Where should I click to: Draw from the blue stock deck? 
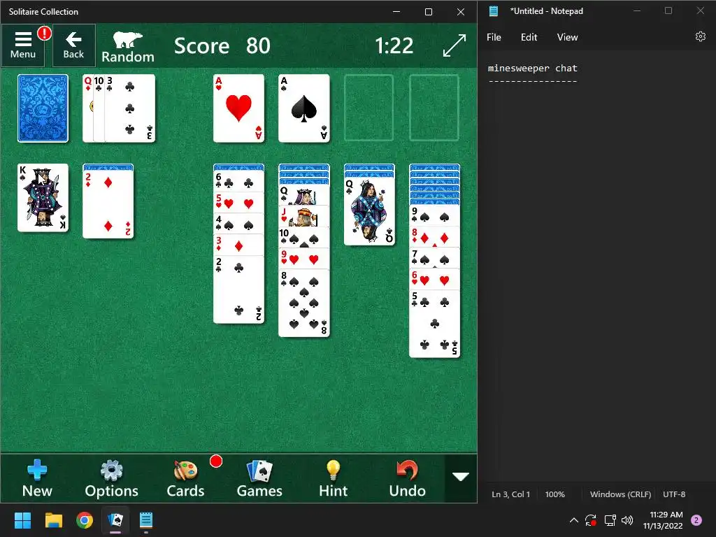(43, 108)
